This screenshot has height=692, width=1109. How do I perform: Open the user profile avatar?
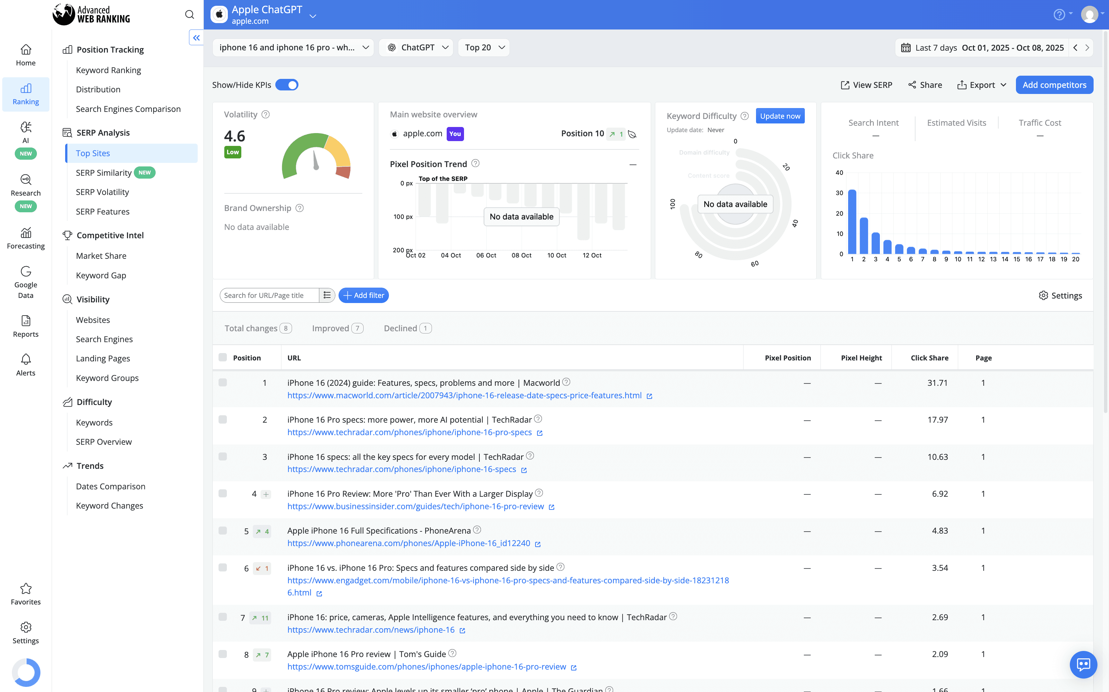click(x=1090, y=15)
